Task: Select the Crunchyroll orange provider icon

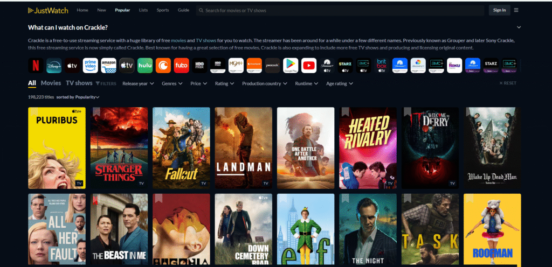Action: point(163,65)
